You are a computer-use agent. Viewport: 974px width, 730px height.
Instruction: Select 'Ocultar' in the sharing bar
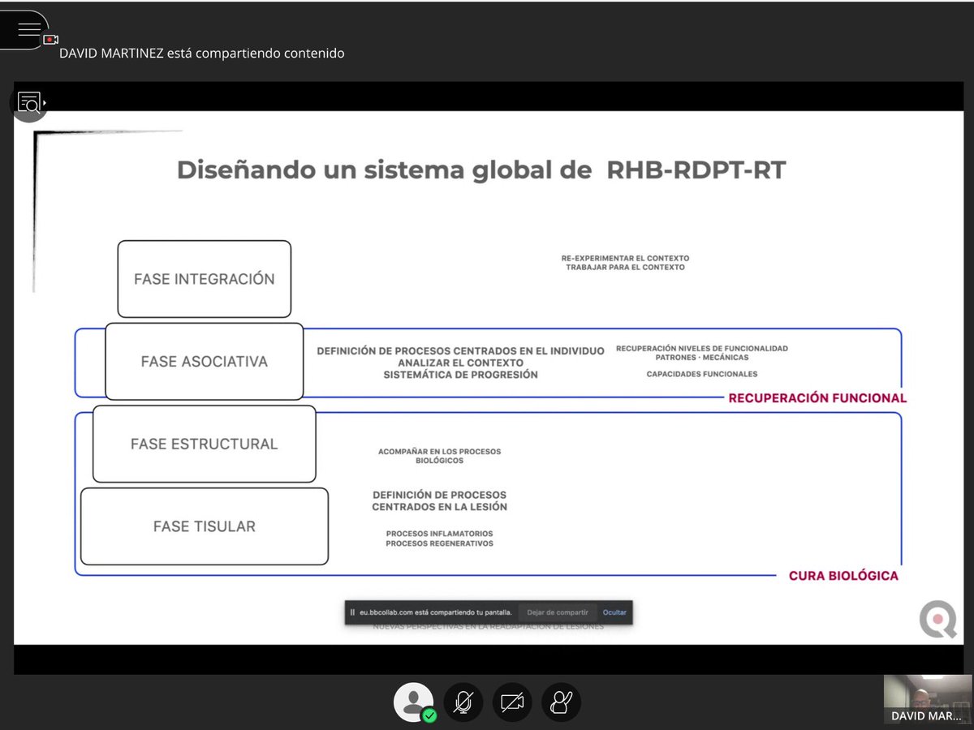(614, 612)
